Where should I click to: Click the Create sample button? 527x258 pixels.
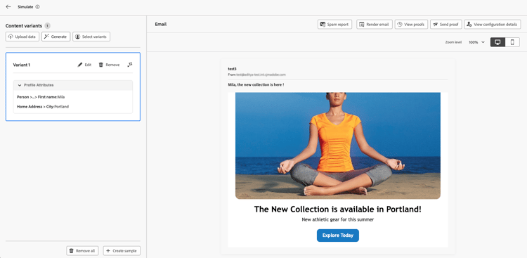tap(122, 251)
